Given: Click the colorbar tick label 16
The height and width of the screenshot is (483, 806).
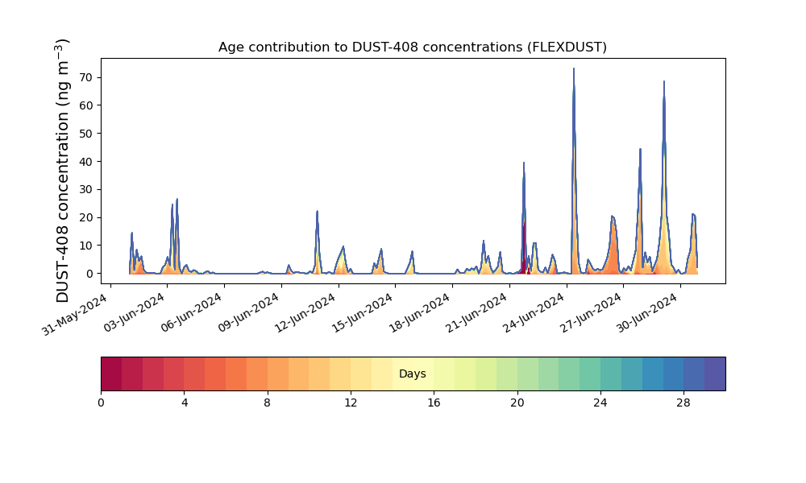Looking at the screenshot, I should click(434, 403).
